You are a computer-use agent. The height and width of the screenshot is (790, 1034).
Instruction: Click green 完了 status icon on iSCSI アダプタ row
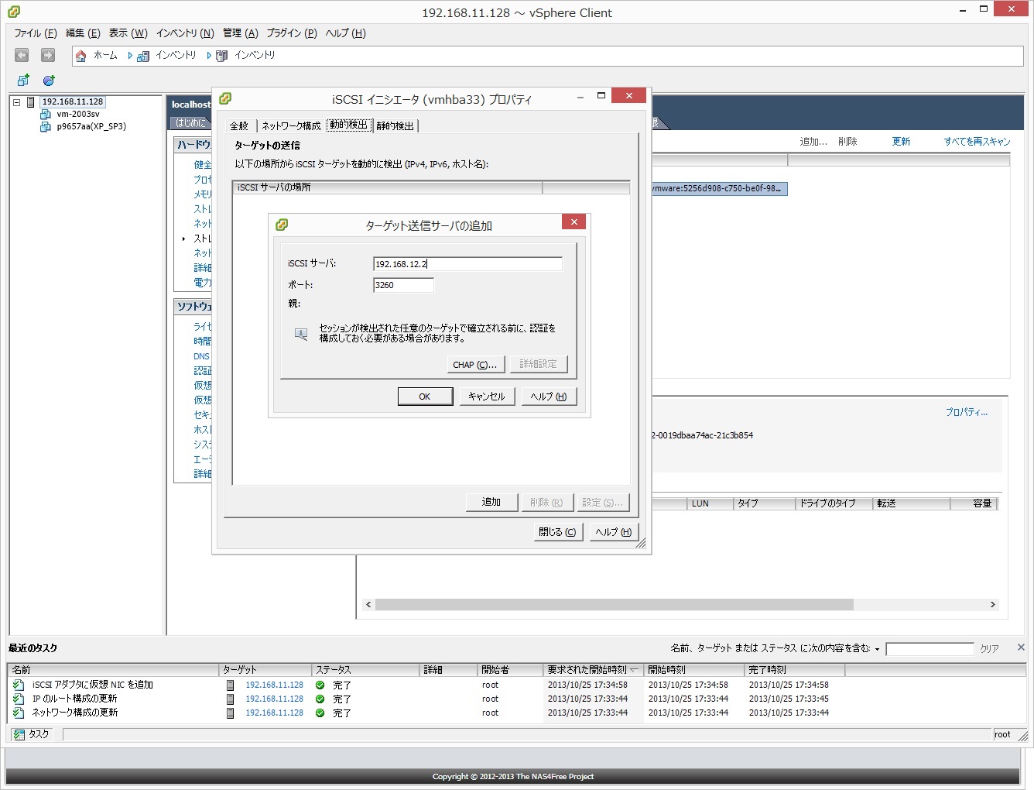[x=320, y=685]
